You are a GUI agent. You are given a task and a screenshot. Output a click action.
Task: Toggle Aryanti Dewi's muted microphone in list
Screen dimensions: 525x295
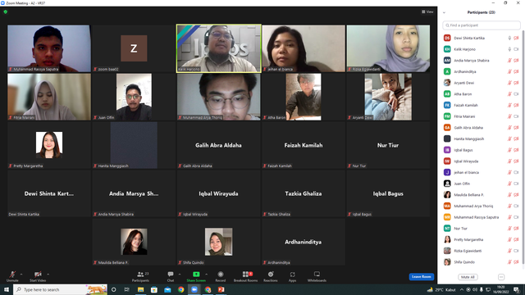coord(509,83)
